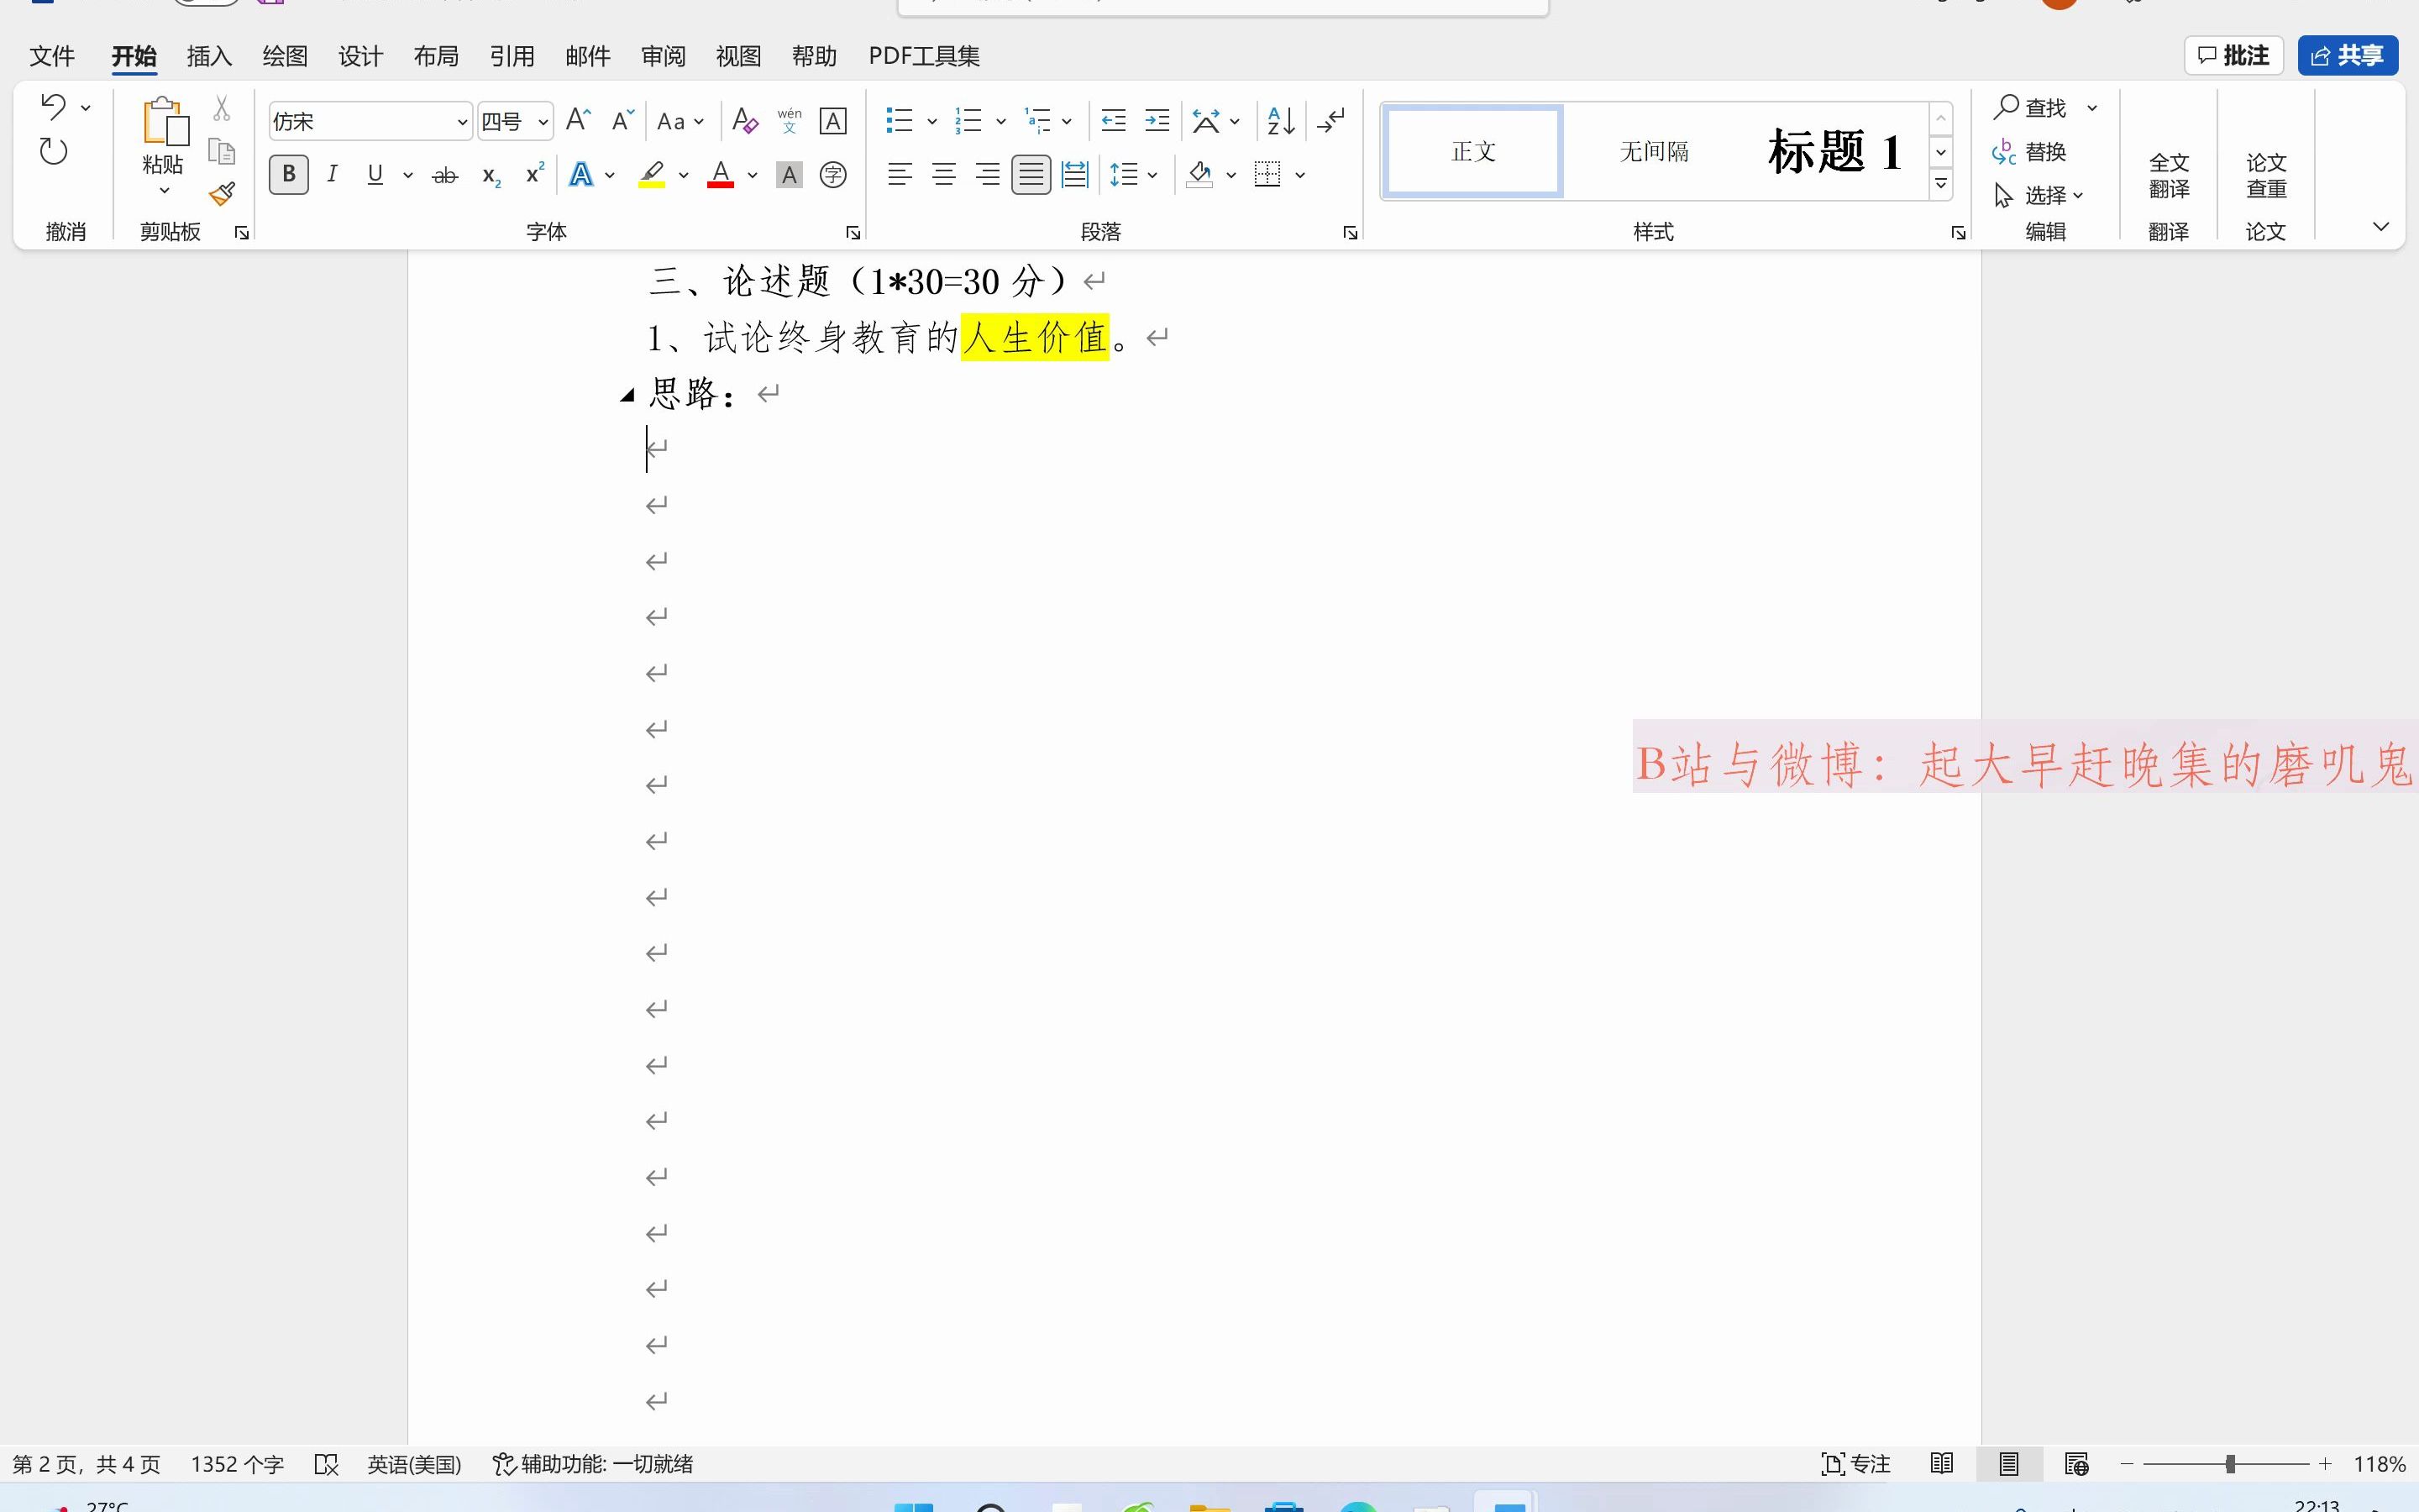Collapse the 思路 heading triangle

(627, 395)
